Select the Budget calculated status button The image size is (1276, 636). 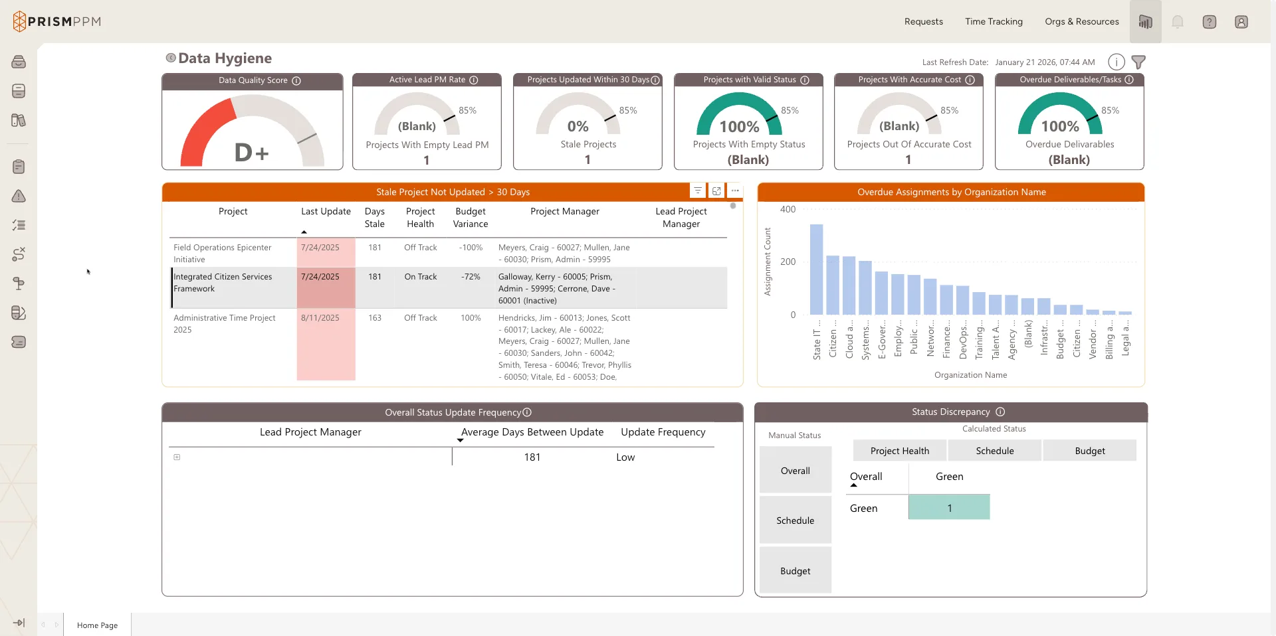(1090, 451)
